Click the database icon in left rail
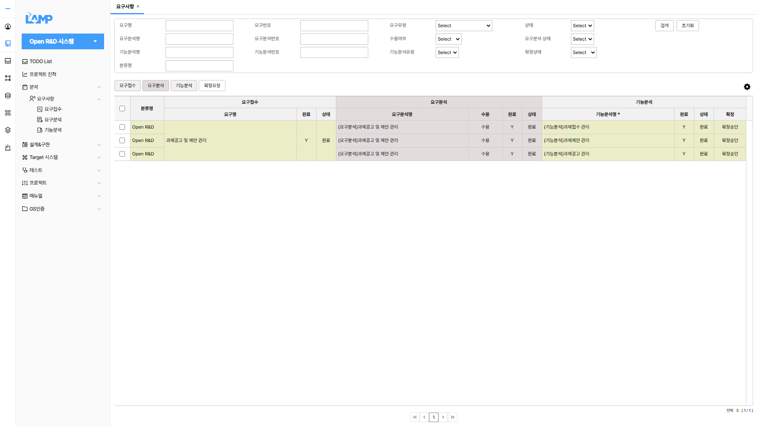Screen dimensions: 757x426 [8, 95]
